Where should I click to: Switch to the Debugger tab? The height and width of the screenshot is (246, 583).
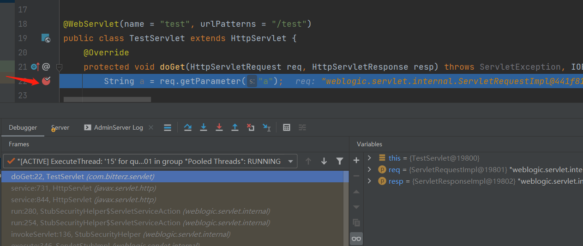(x=23, y=127)
